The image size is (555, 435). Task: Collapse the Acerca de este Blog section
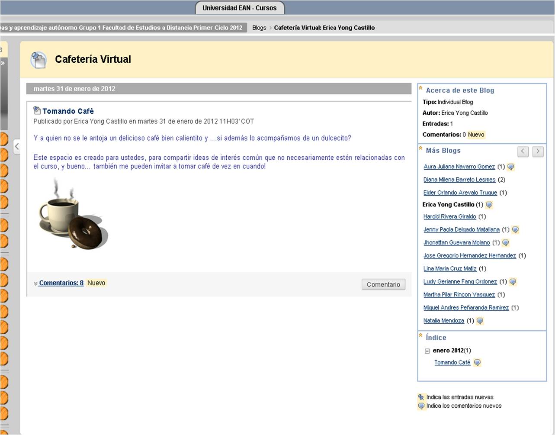click(420, 88)
